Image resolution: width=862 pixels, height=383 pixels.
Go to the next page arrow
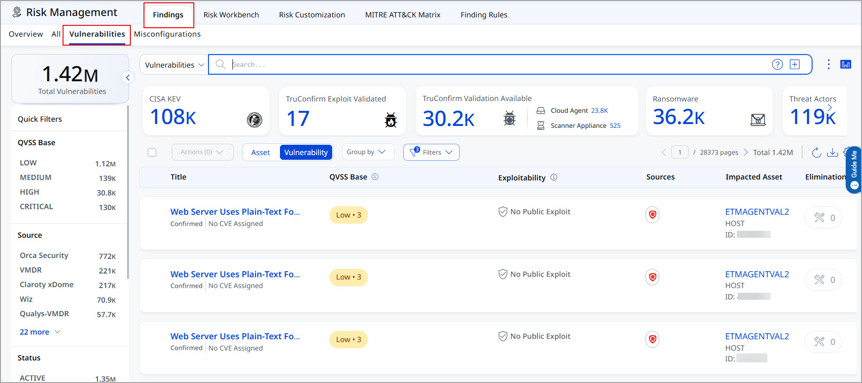[x=746, y=152]
